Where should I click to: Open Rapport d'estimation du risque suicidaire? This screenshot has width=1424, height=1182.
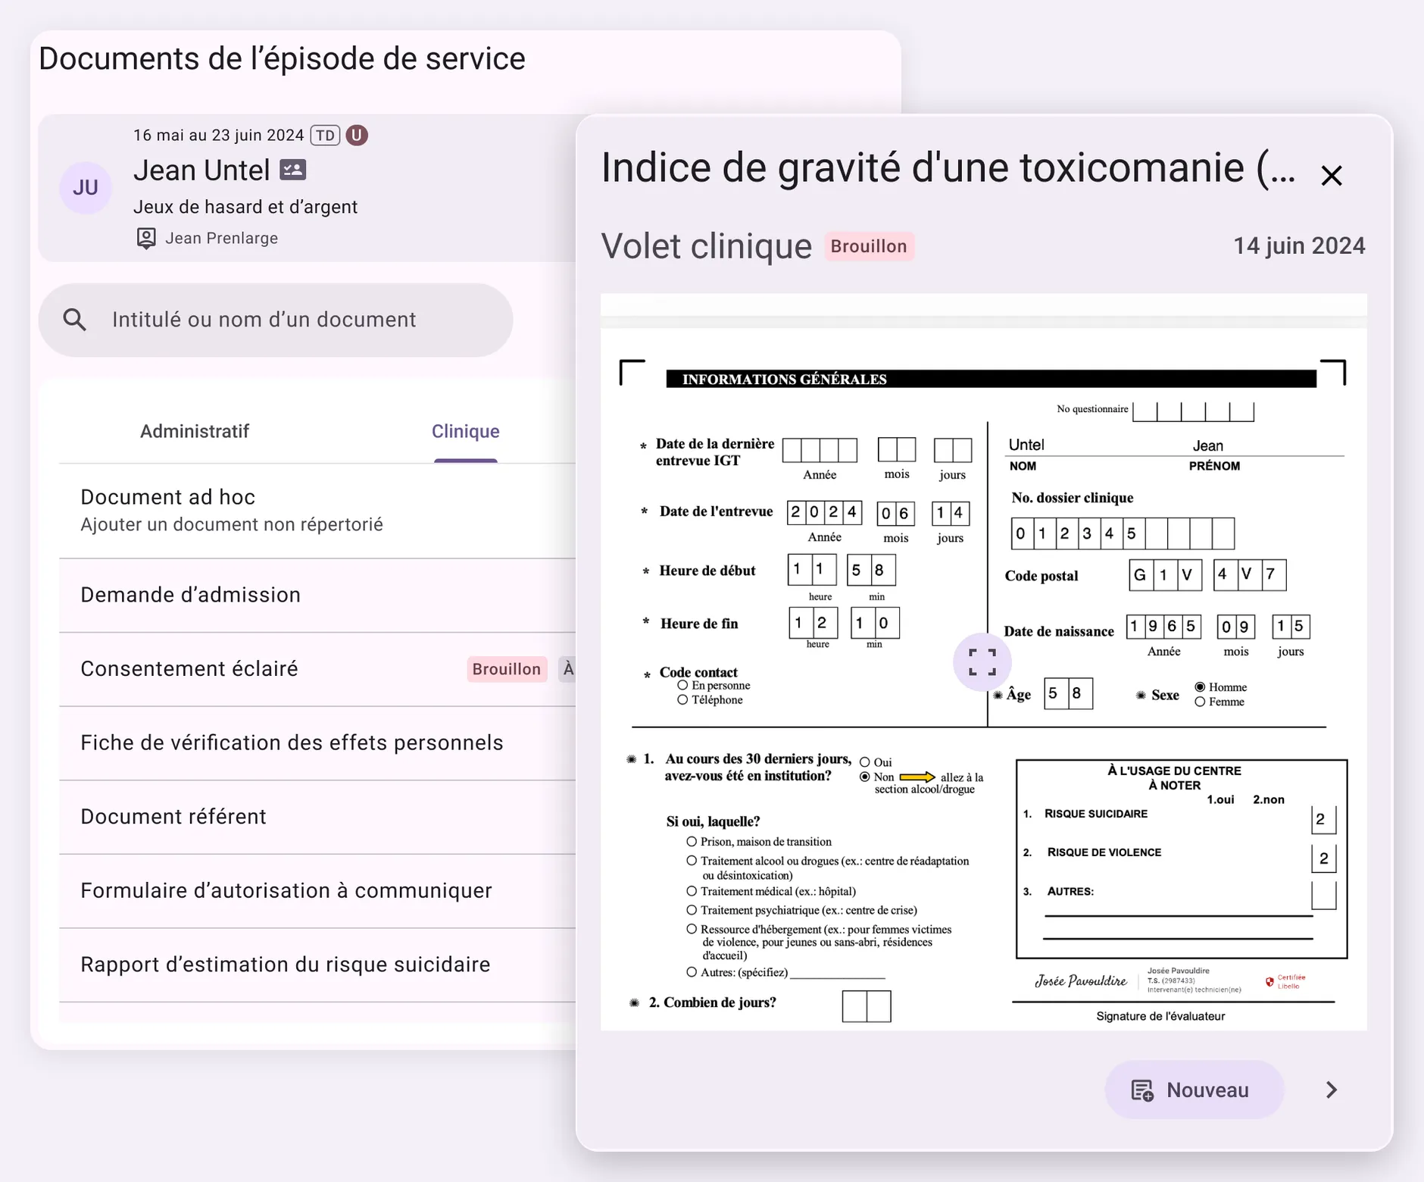coord(318,965)
